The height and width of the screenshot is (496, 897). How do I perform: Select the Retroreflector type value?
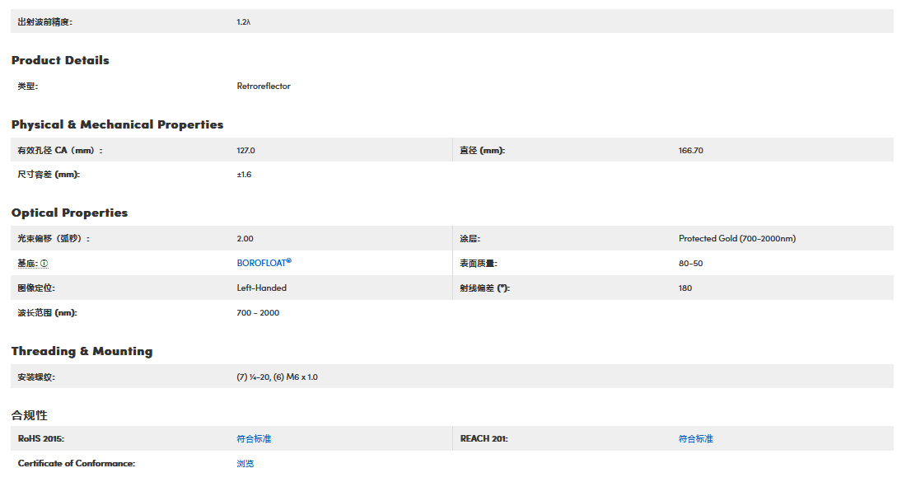[x=264, y=86]
